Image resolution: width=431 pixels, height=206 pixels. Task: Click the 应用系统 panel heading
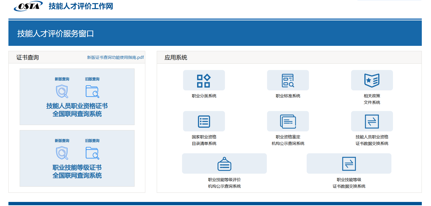[x=176, y=57]
